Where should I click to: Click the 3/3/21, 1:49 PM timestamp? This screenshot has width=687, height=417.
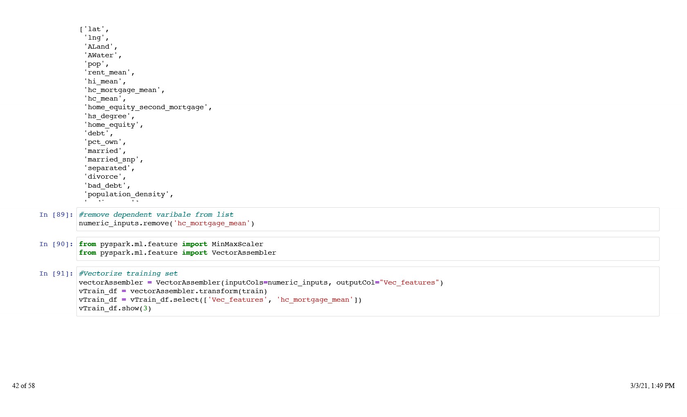652,386
